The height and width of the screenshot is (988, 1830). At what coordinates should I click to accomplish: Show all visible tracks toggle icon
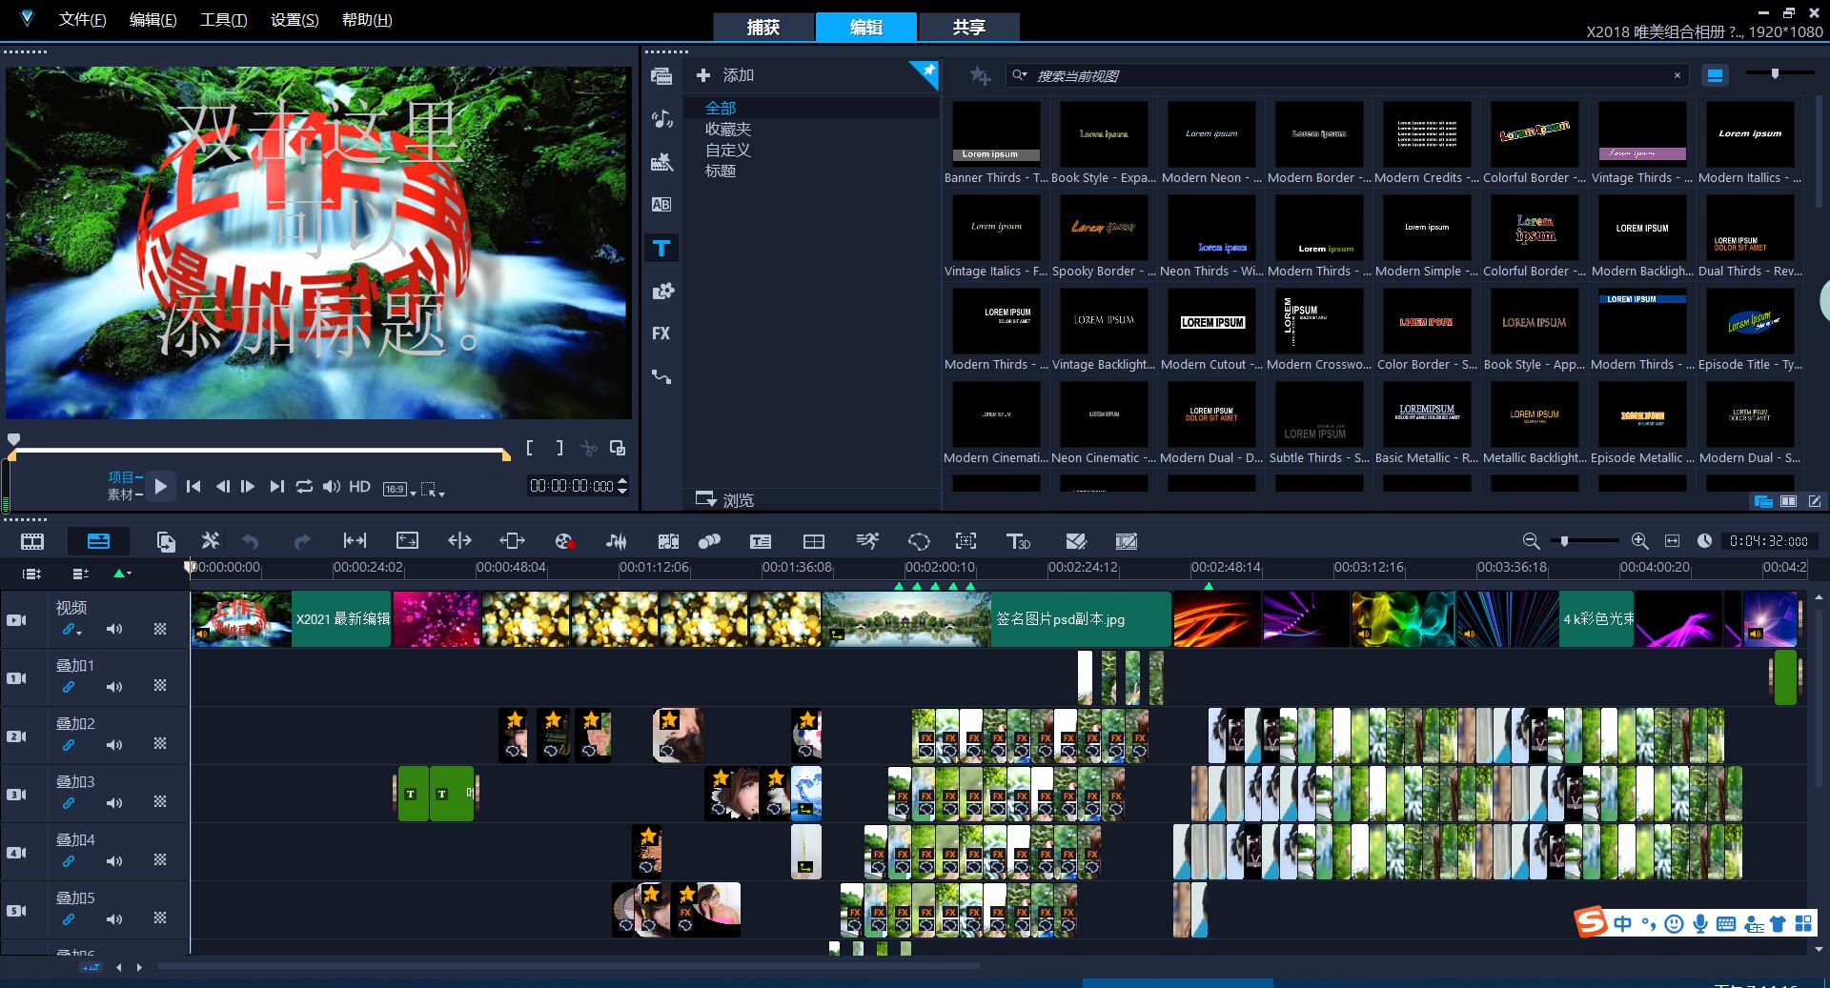31,574
